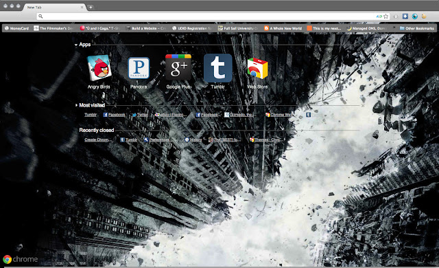Open the 'This is my next' bookmark
Screen dimensions: 439x268
pos(324,28)
